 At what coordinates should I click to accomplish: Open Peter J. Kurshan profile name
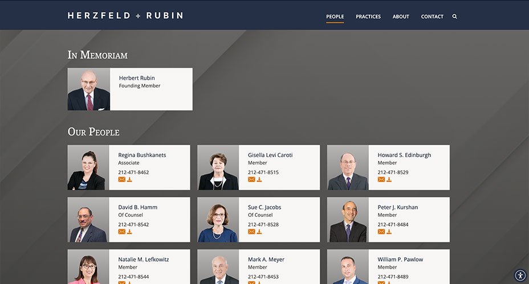398,207
